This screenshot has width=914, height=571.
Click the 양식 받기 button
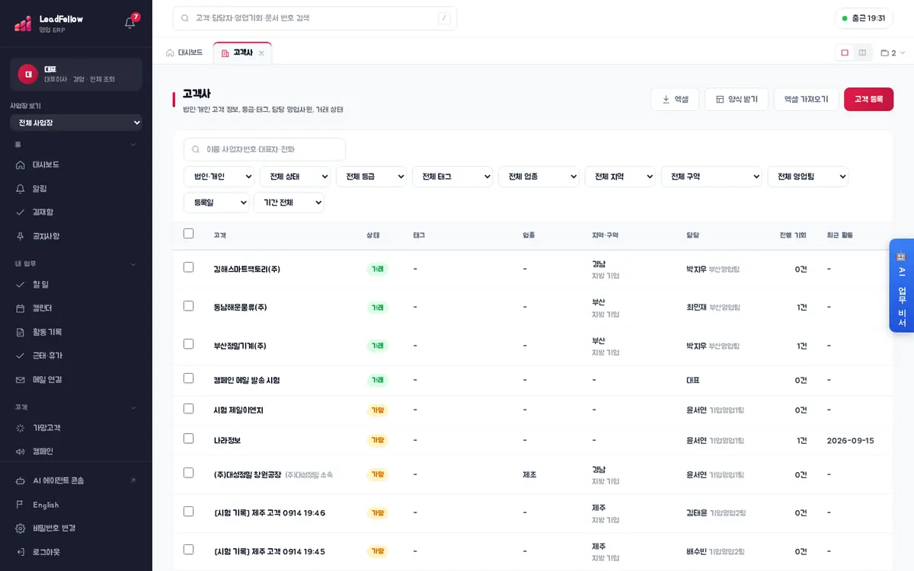[737, 99]
